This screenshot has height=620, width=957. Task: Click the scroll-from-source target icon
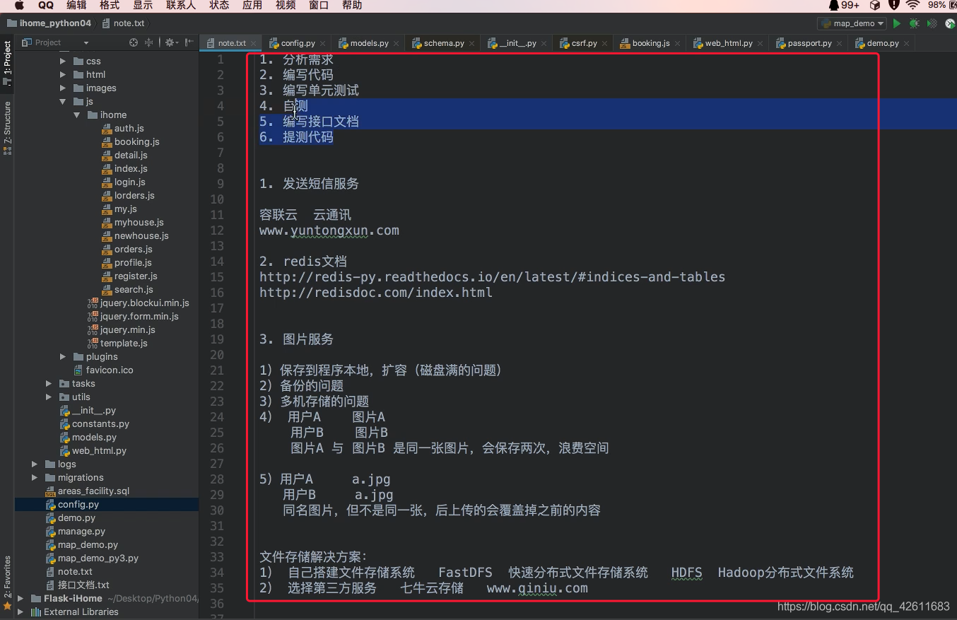134,42
